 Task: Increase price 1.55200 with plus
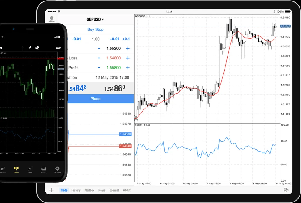tap(128, 49)
